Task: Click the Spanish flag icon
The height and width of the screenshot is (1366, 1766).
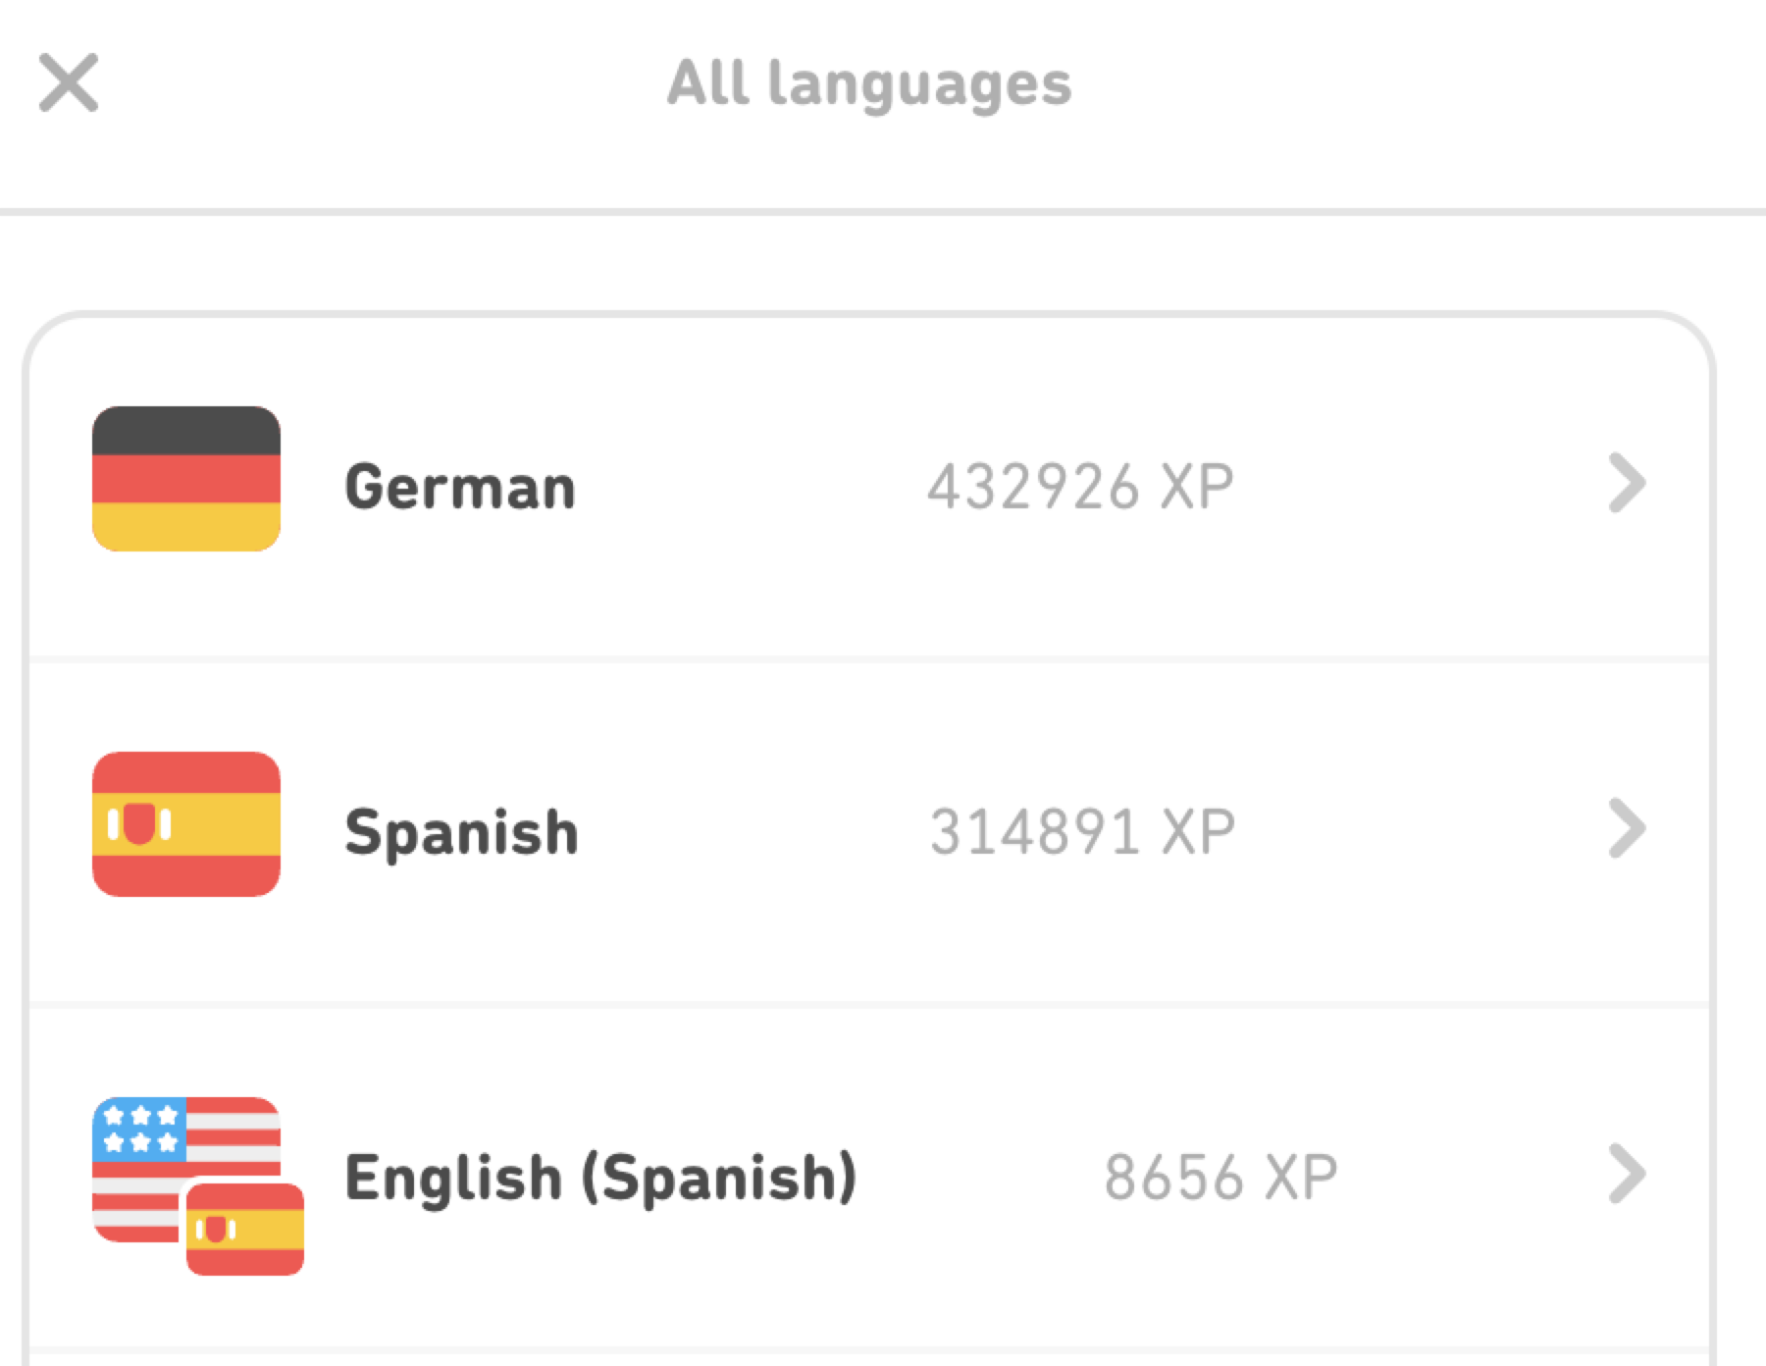Action: (186, 824)
